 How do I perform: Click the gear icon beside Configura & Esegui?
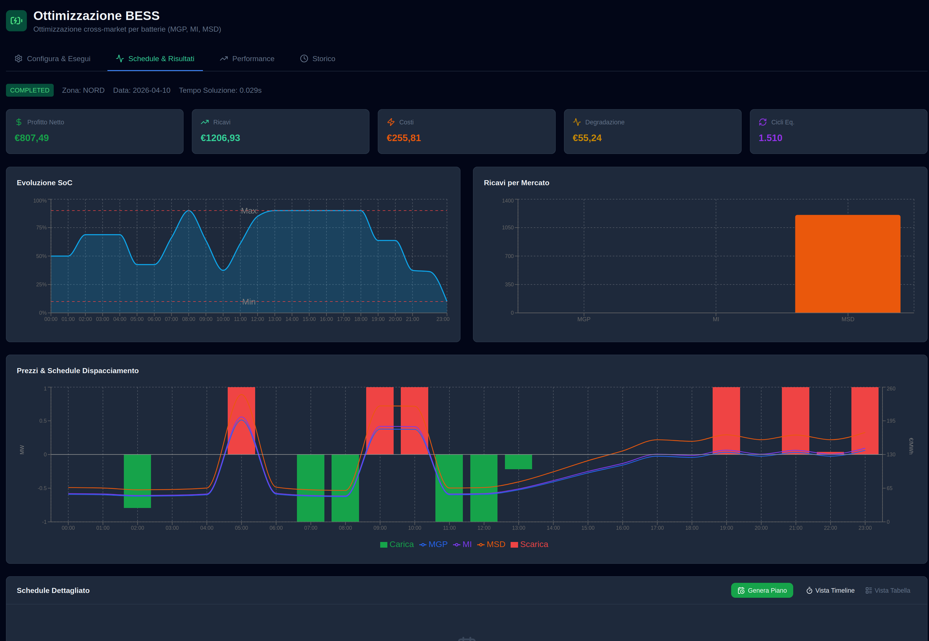tap(19, 58)
